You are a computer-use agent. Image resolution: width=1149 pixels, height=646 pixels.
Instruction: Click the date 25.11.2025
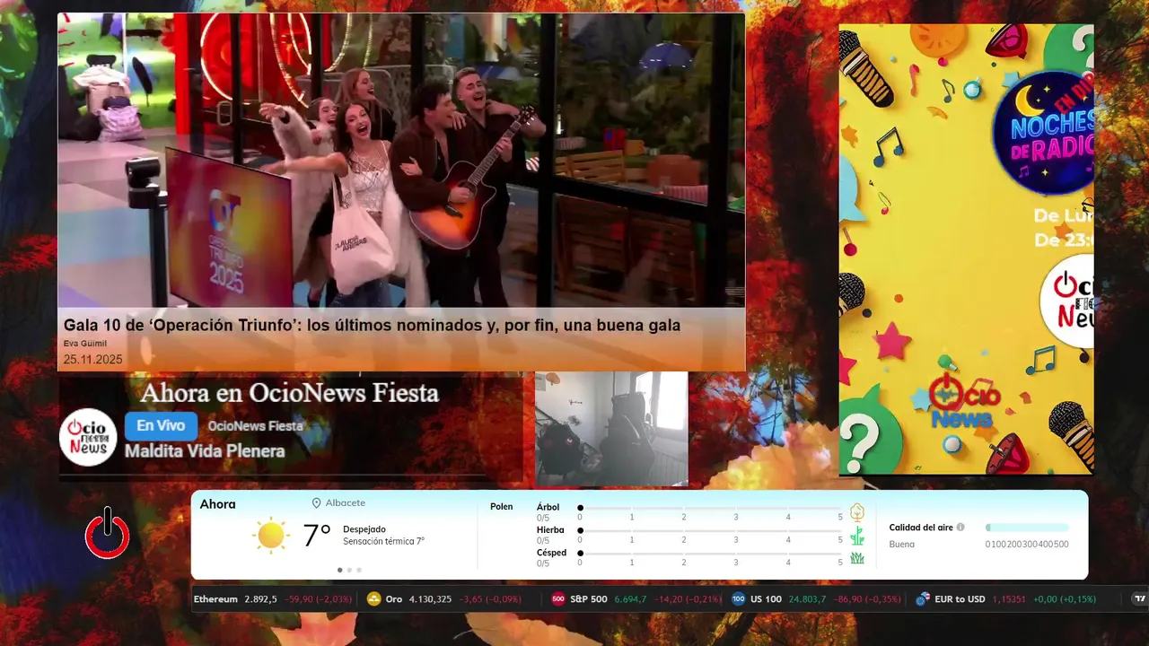(x=92, y=360)
